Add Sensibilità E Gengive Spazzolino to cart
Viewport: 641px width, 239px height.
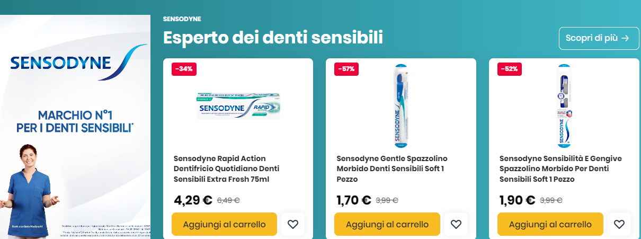tap(550, 224)
